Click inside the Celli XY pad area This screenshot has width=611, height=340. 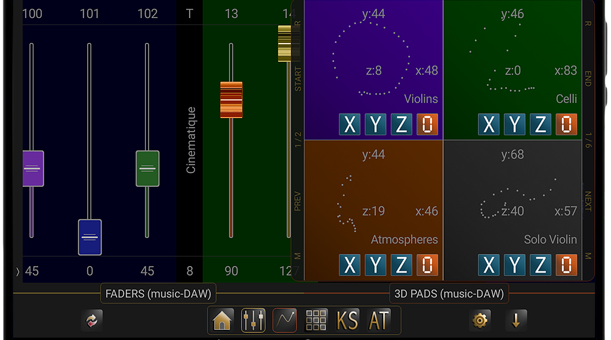(512, 60)
